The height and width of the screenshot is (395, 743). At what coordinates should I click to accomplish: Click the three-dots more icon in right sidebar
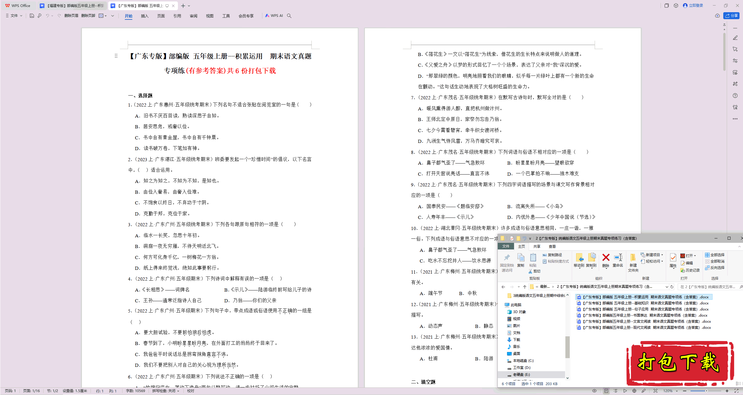[x=735, y=119]
